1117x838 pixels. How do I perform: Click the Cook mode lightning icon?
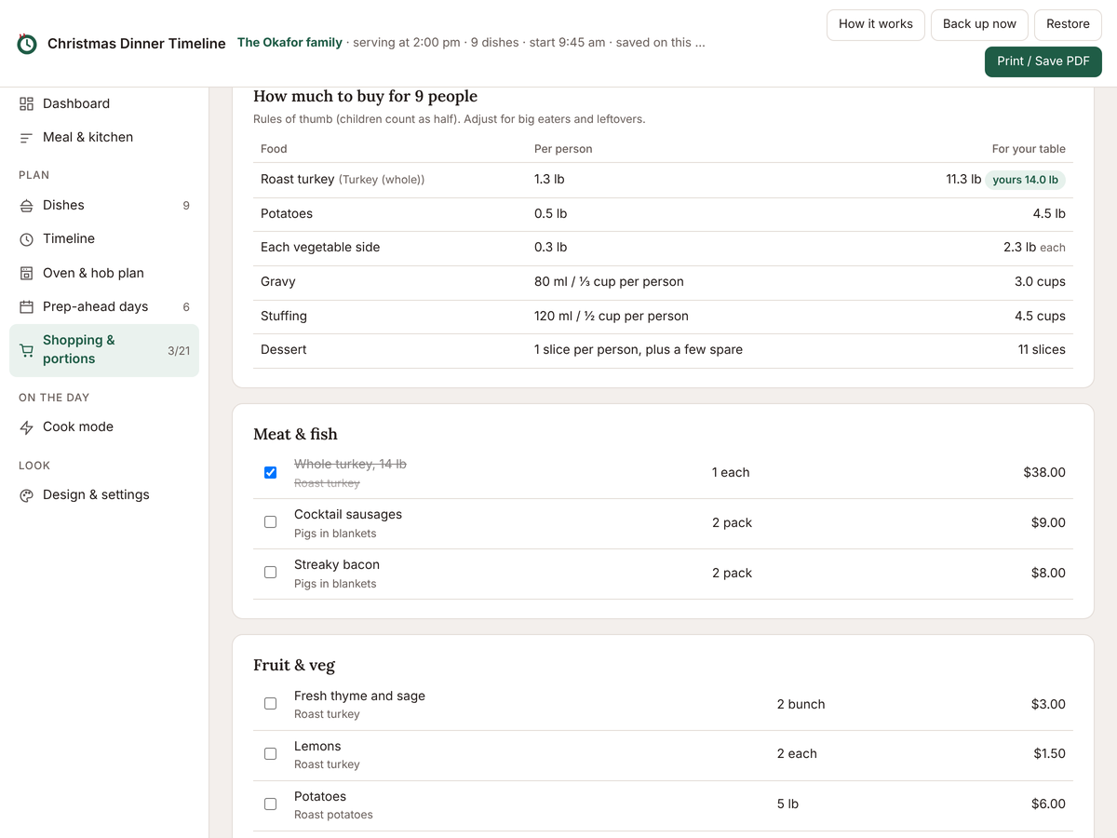pos(26,427)
